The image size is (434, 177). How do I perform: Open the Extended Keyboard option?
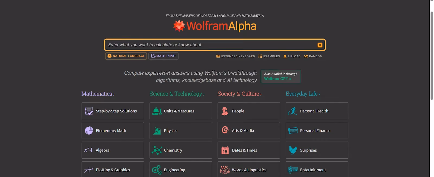pyautogui.click(x=235, y=56)
